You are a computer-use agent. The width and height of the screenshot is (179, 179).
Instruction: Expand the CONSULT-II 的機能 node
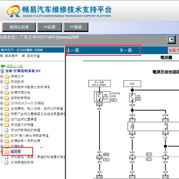pos(1,103)
